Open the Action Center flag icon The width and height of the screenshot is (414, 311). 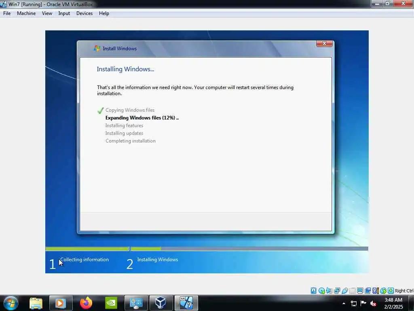pos(363,303)
